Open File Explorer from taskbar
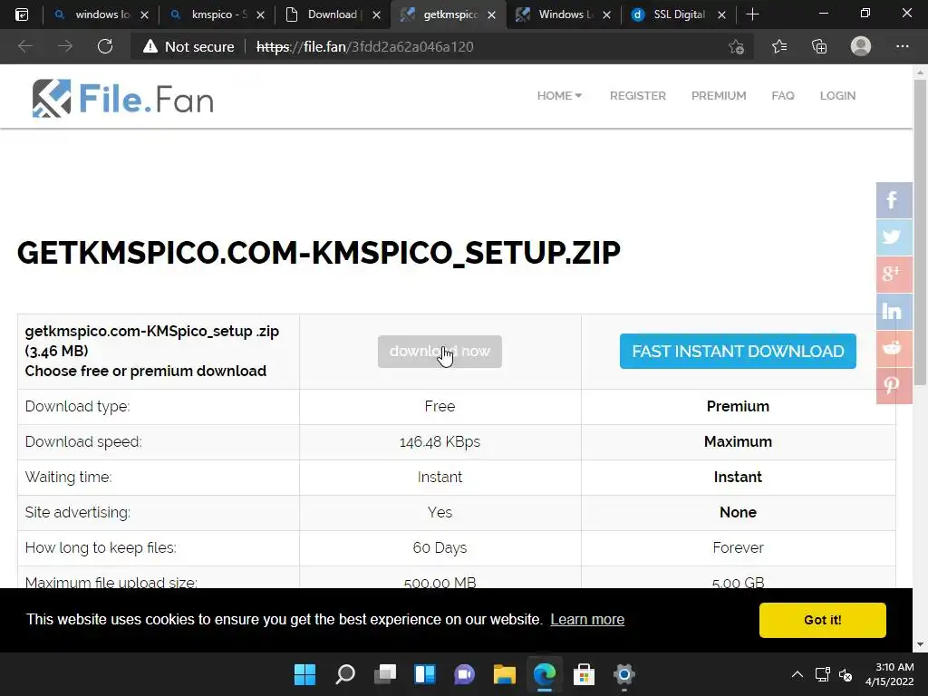The image size is (928, 696). 504,674
